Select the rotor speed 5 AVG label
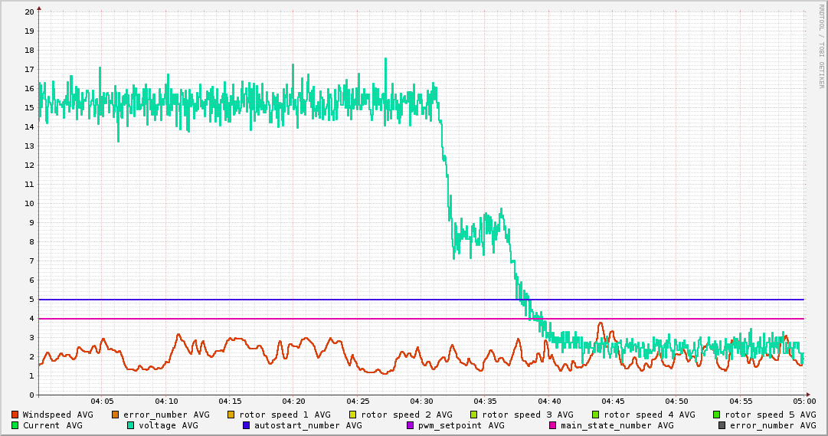Image resolution: width=828 pixels, height=436 pixels. (770, 415)
